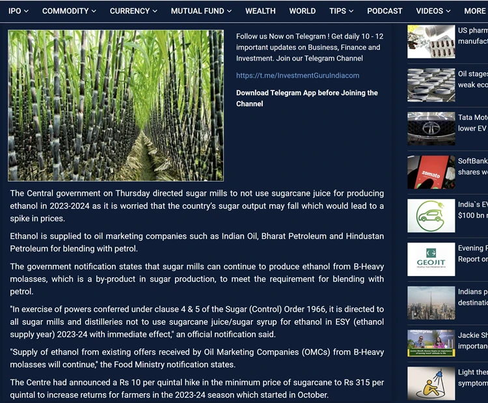Open the light therapy illustration thumbnail
This screenshot has width=488, height=403.
tap(431, 383)
